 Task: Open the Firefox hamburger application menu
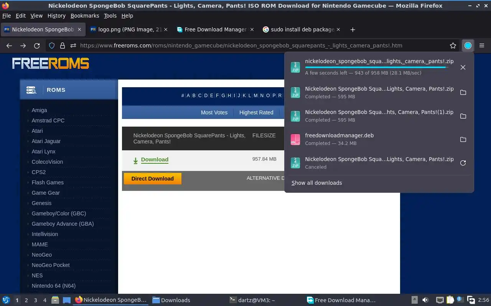[x=482, y=46]
